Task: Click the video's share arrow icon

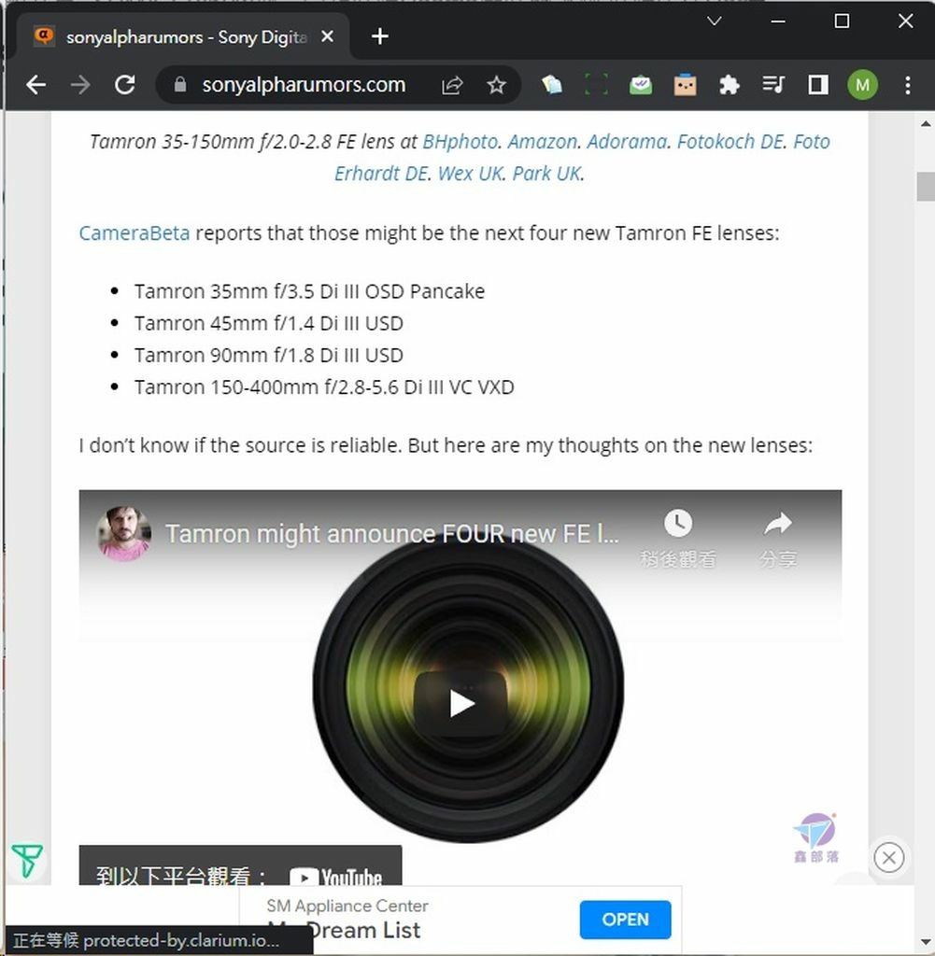Action: click(778, 523)
